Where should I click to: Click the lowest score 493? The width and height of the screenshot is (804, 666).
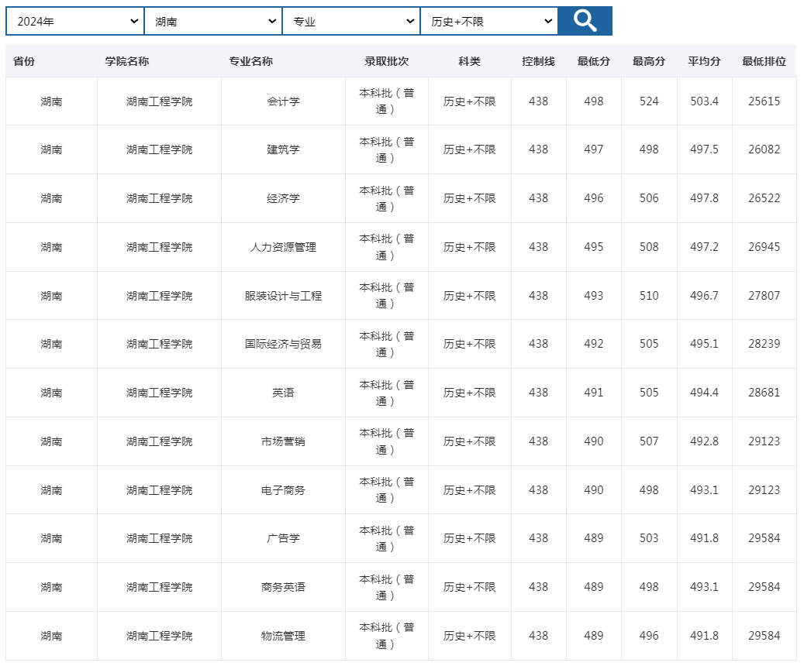pos(594,296)
